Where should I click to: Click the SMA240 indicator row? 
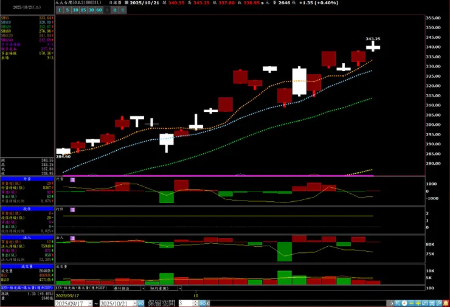[x=27, y=40]
